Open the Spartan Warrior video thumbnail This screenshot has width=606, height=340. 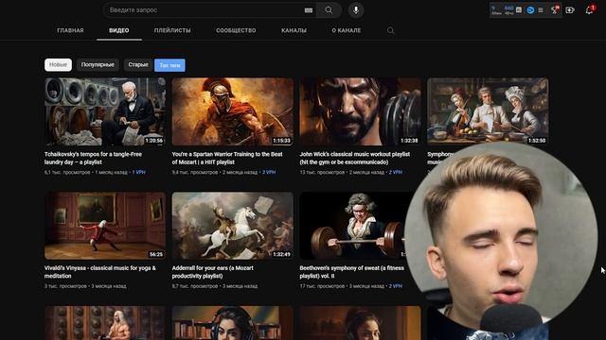tap(232, 111)
